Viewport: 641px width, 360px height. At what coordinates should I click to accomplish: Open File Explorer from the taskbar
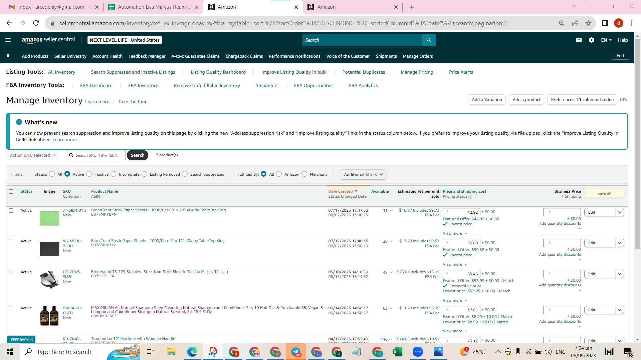[171, 352]
